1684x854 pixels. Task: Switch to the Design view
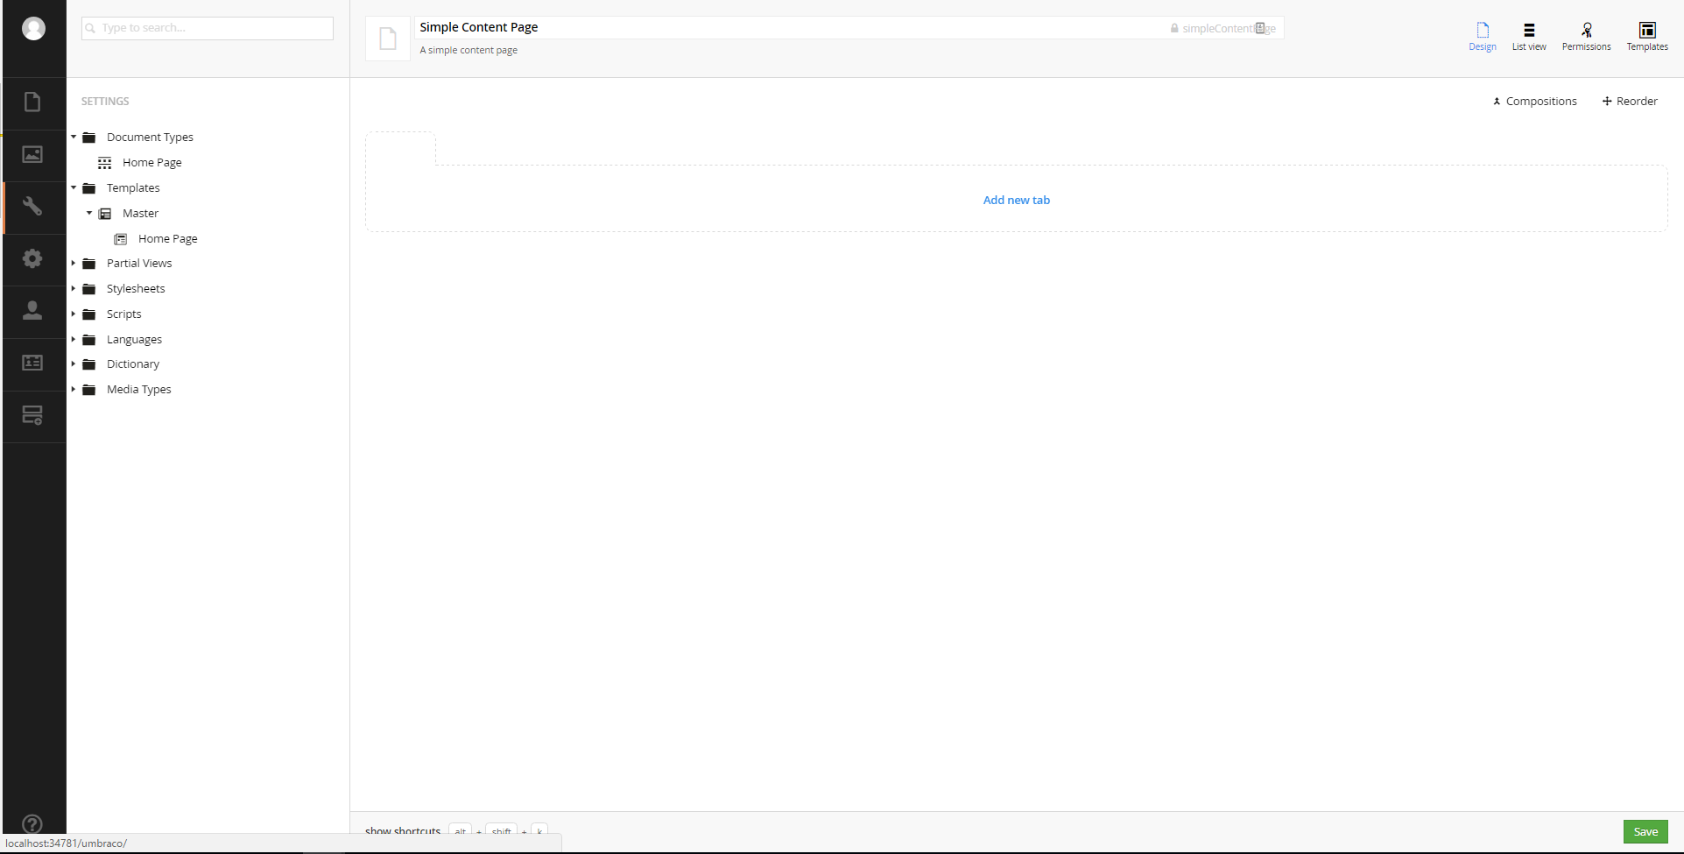coord(1483,37)
